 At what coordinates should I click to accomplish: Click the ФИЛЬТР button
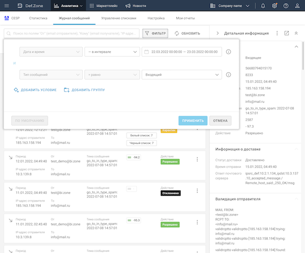click(155, 33)
